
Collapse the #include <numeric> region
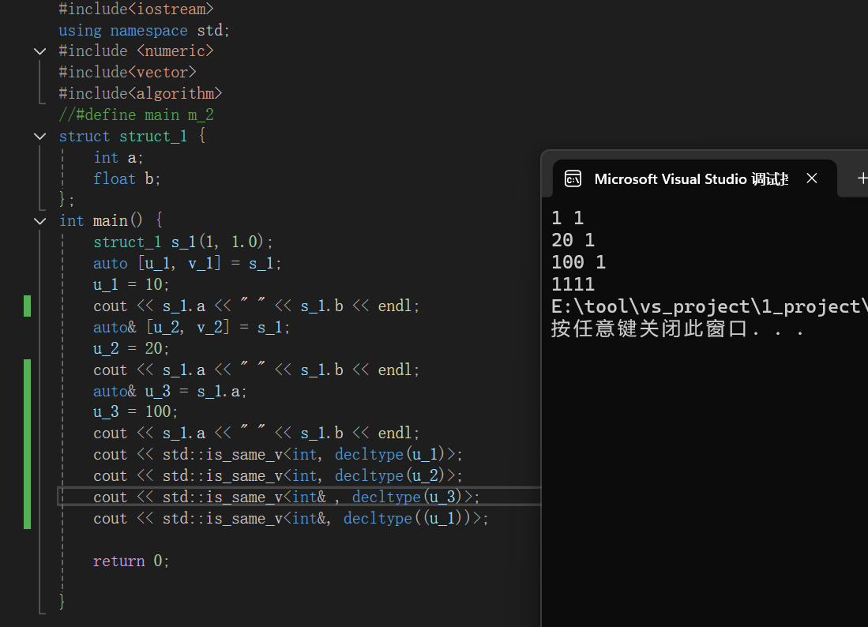pyautogui.click(x=40, y=51)
